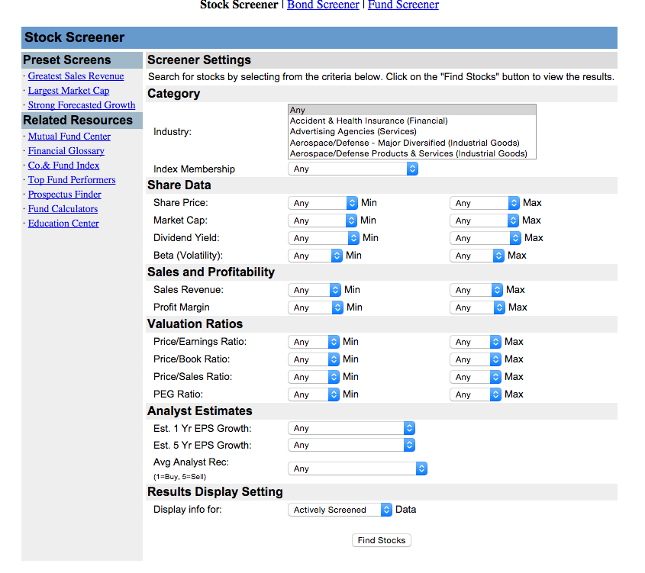
Task: Open Market Cap Min dropdown
Action: click(x=322, y=221)
